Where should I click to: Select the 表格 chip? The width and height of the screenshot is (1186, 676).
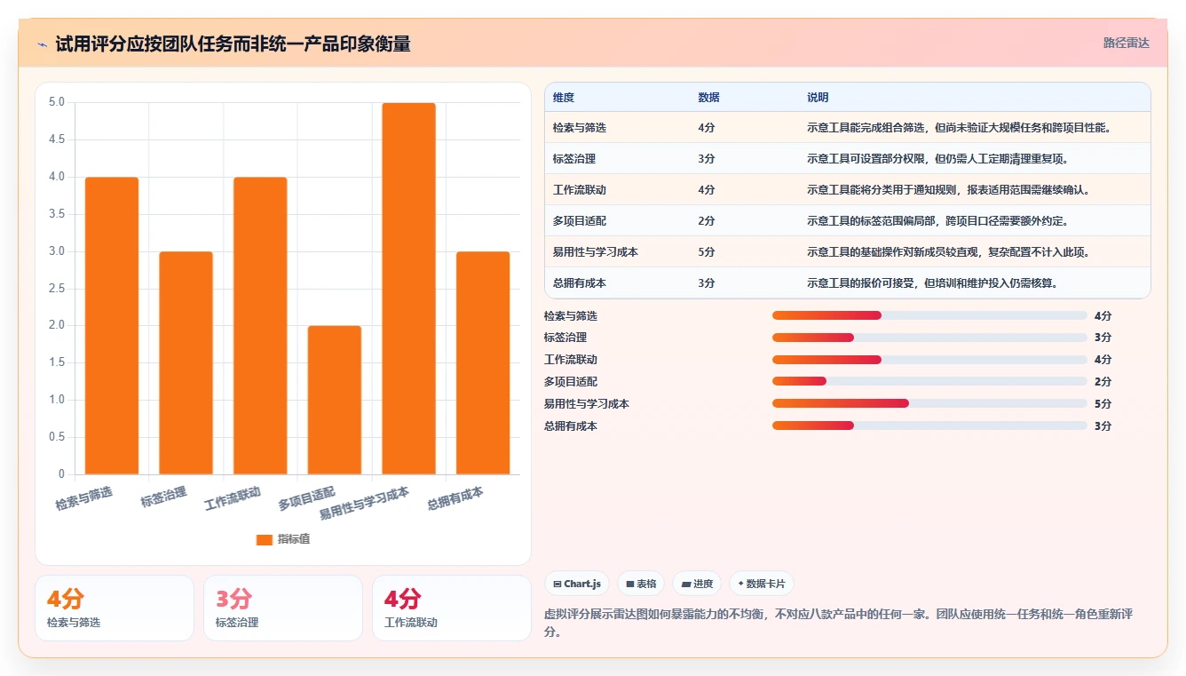pyautogui.click(x=641, y=584)
